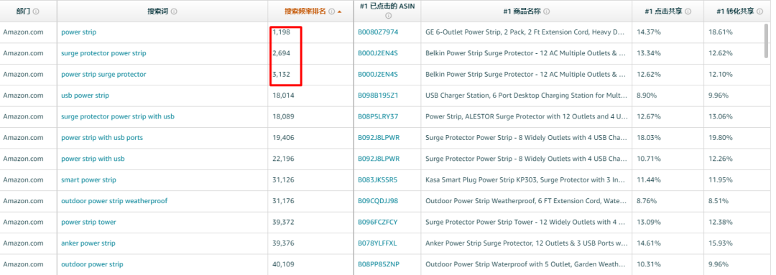Open 'surge protector power strip' search term

point(103,53)
